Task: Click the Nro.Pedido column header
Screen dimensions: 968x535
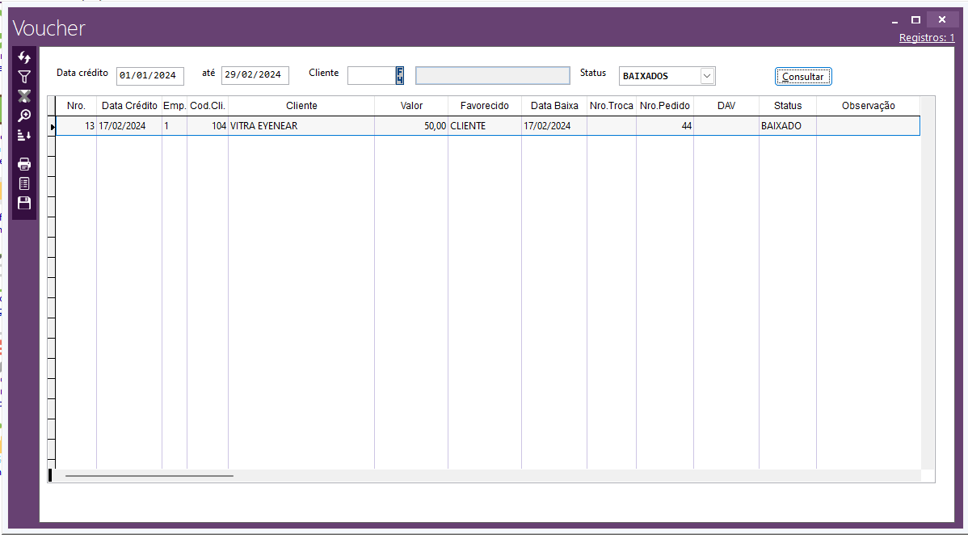Action: [x=664, y=106]
